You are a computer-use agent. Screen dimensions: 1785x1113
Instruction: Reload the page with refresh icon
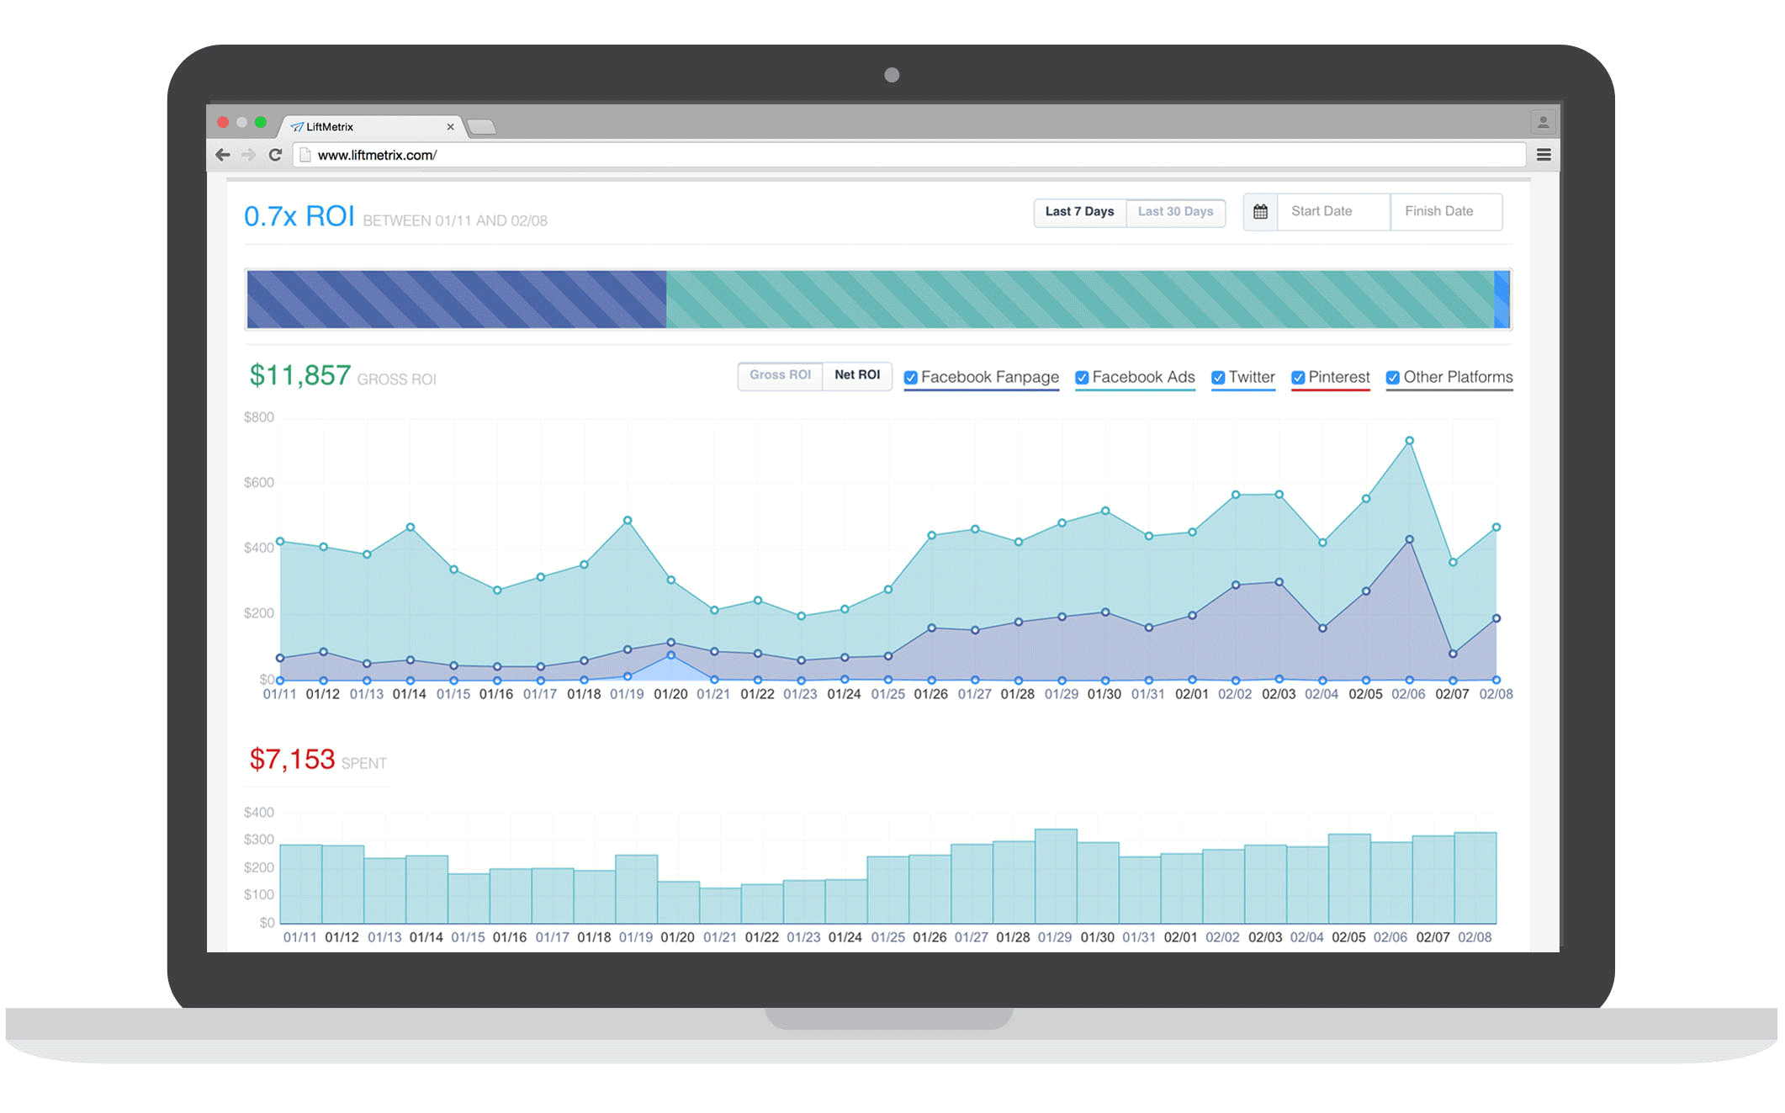[275, 155]
